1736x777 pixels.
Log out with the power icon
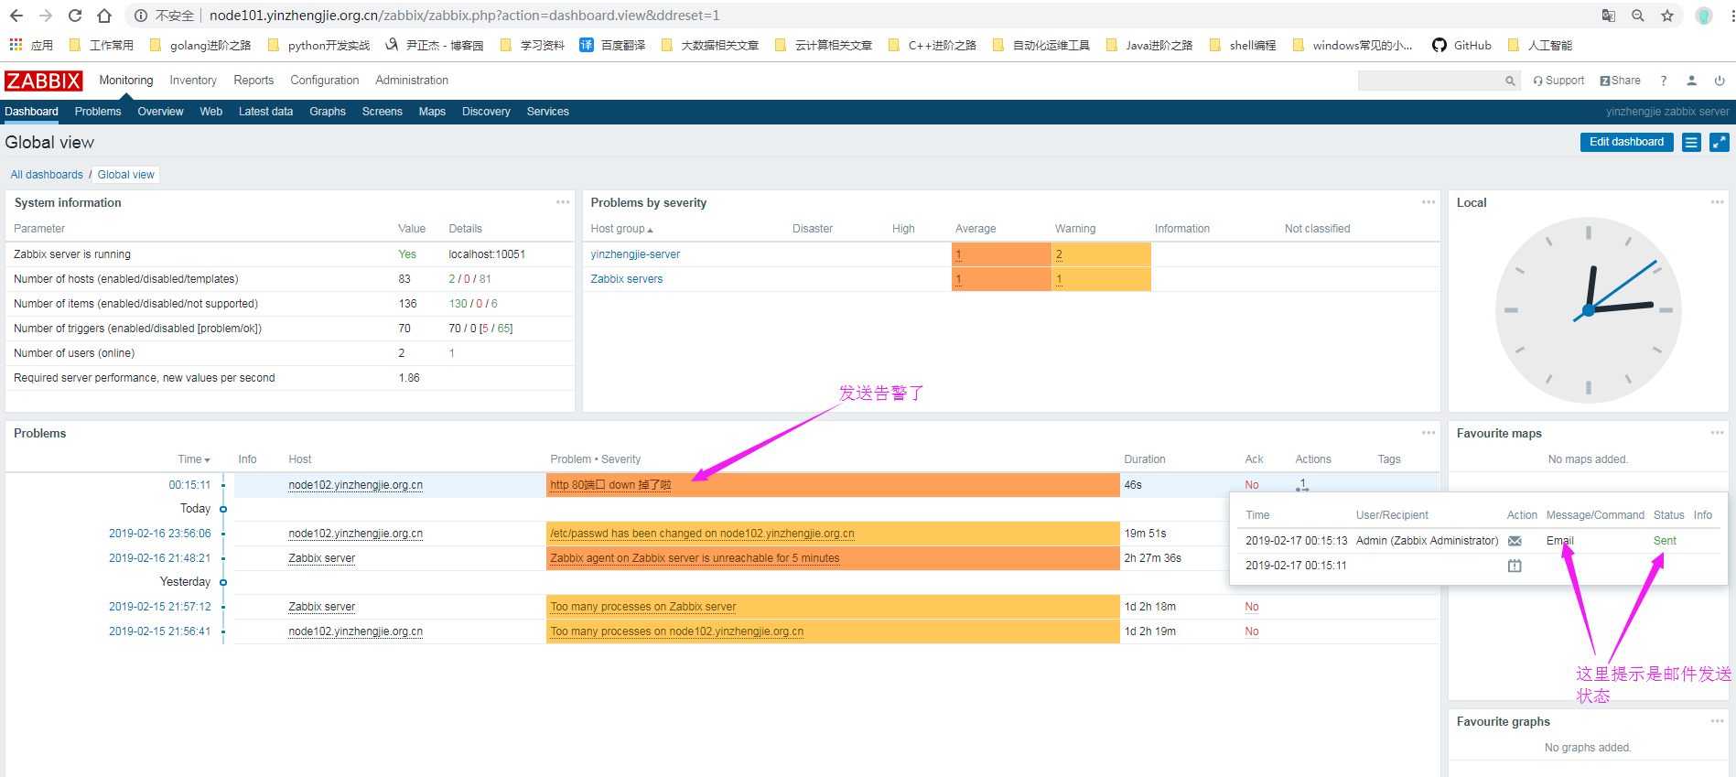tap(1720, 81)
